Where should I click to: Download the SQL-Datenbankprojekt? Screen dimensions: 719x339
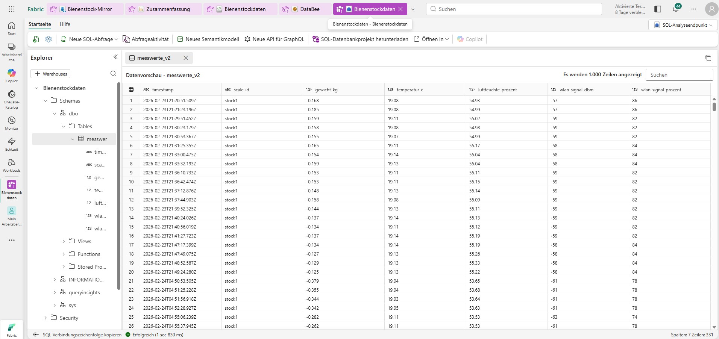point(360,39)
